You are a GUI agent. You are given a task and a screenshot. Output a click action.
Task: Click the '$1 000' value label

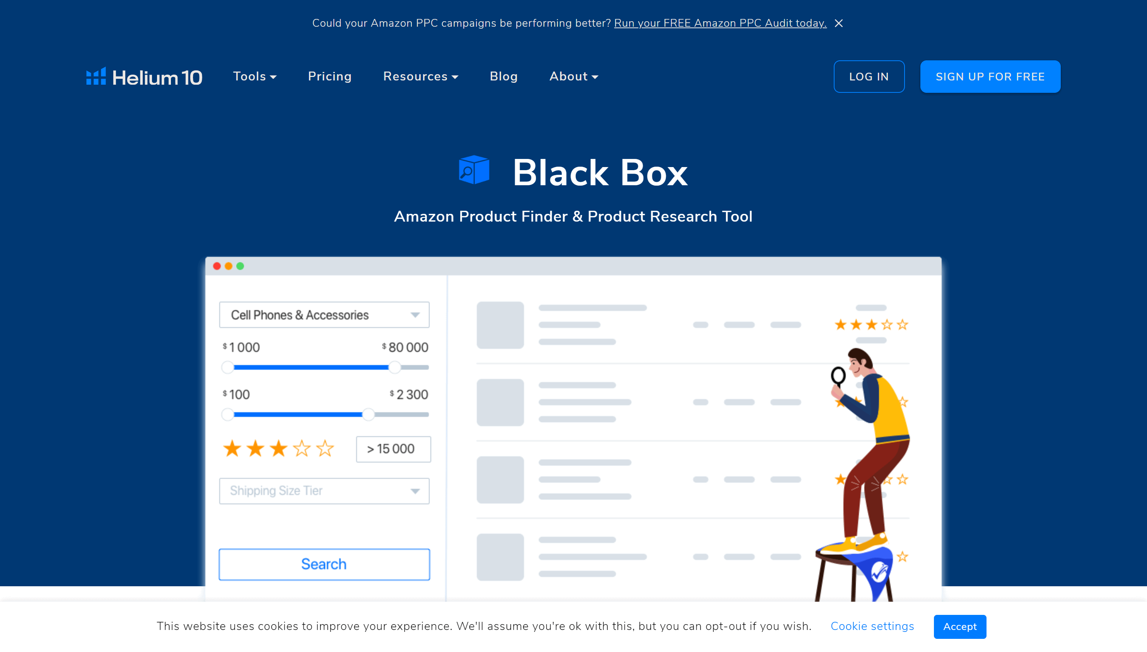[241, 347]
